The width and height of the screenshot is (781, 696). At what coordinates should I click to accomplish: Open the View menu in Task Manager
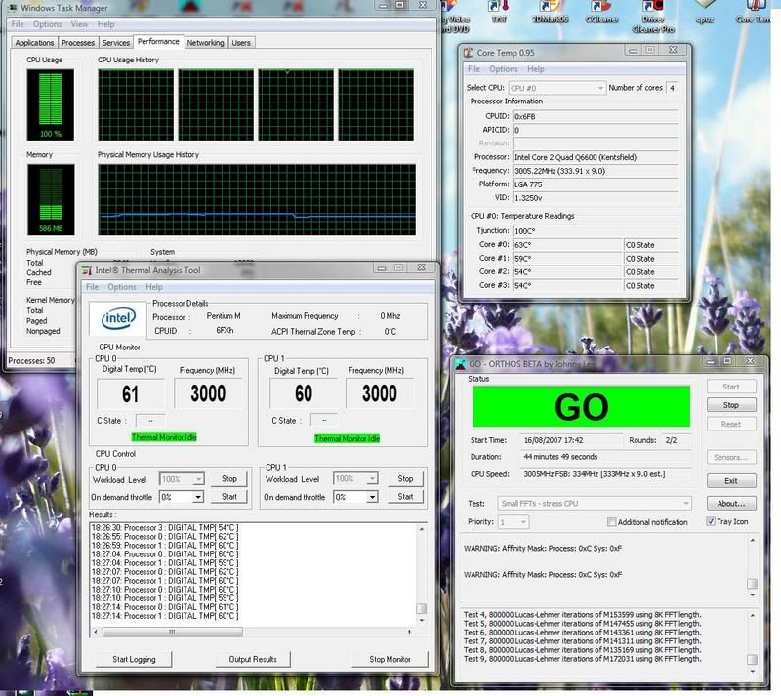pos(79,24)
